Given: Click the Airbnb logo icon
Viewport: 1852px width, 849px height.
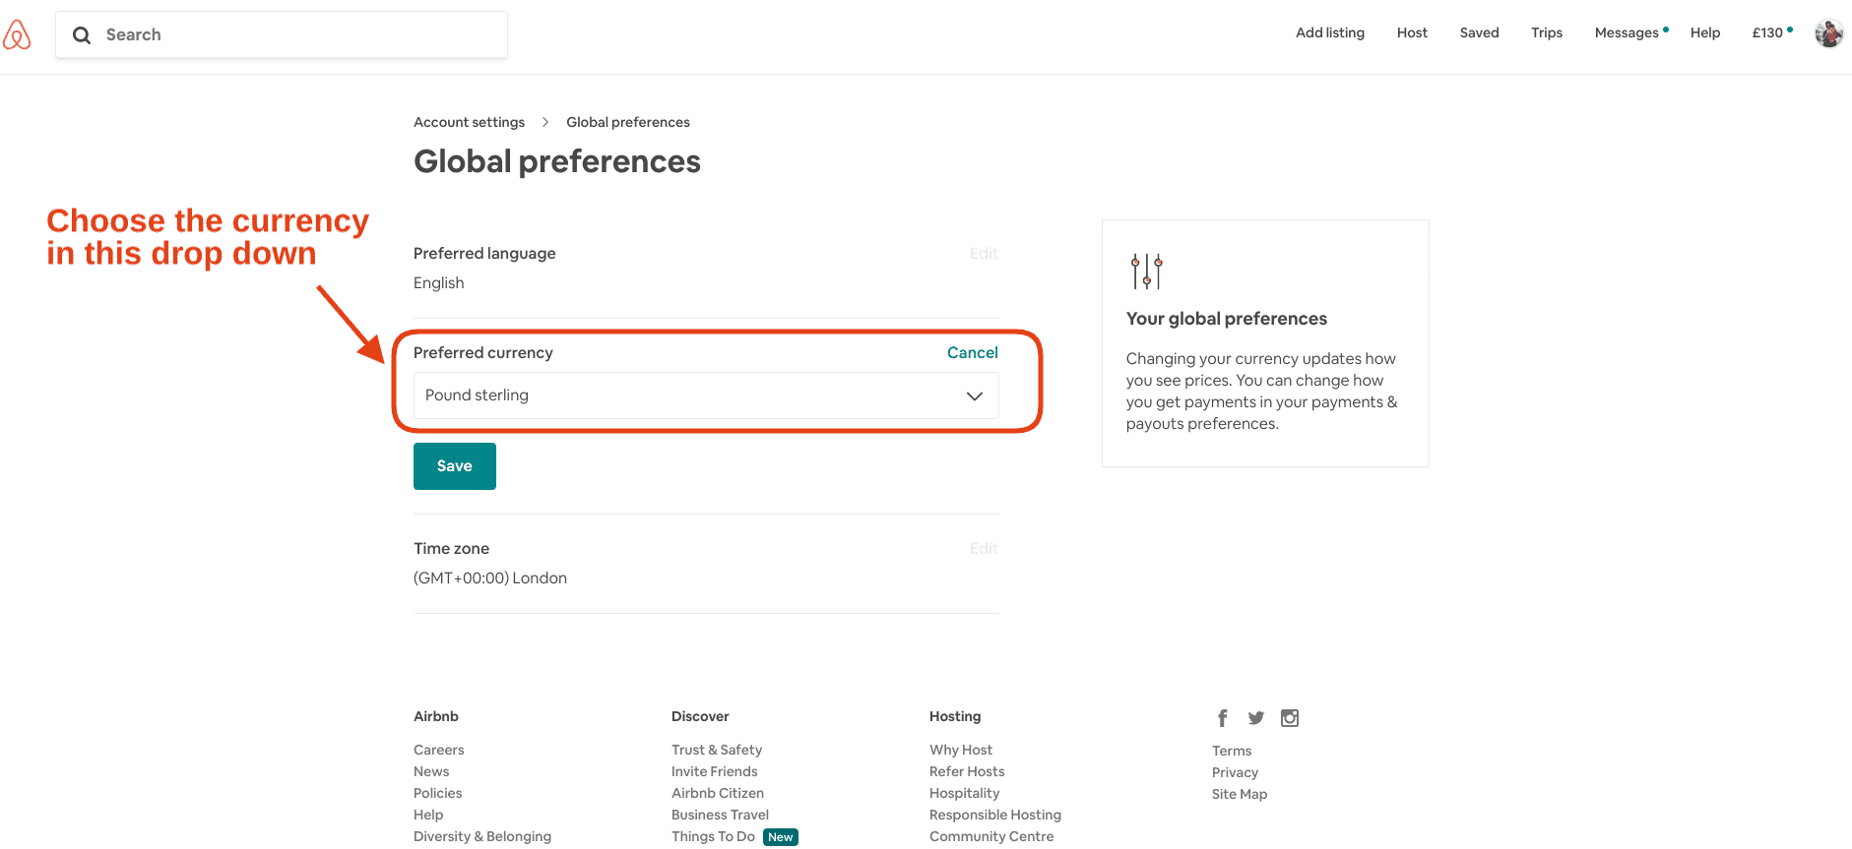Looking at the screenshot, I should coord(17,34).
